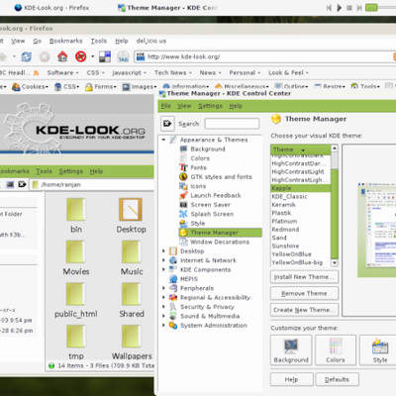This screenshot has width=396, height=396.
Task: Click the Defaults button
Action: tap(337, 379)
